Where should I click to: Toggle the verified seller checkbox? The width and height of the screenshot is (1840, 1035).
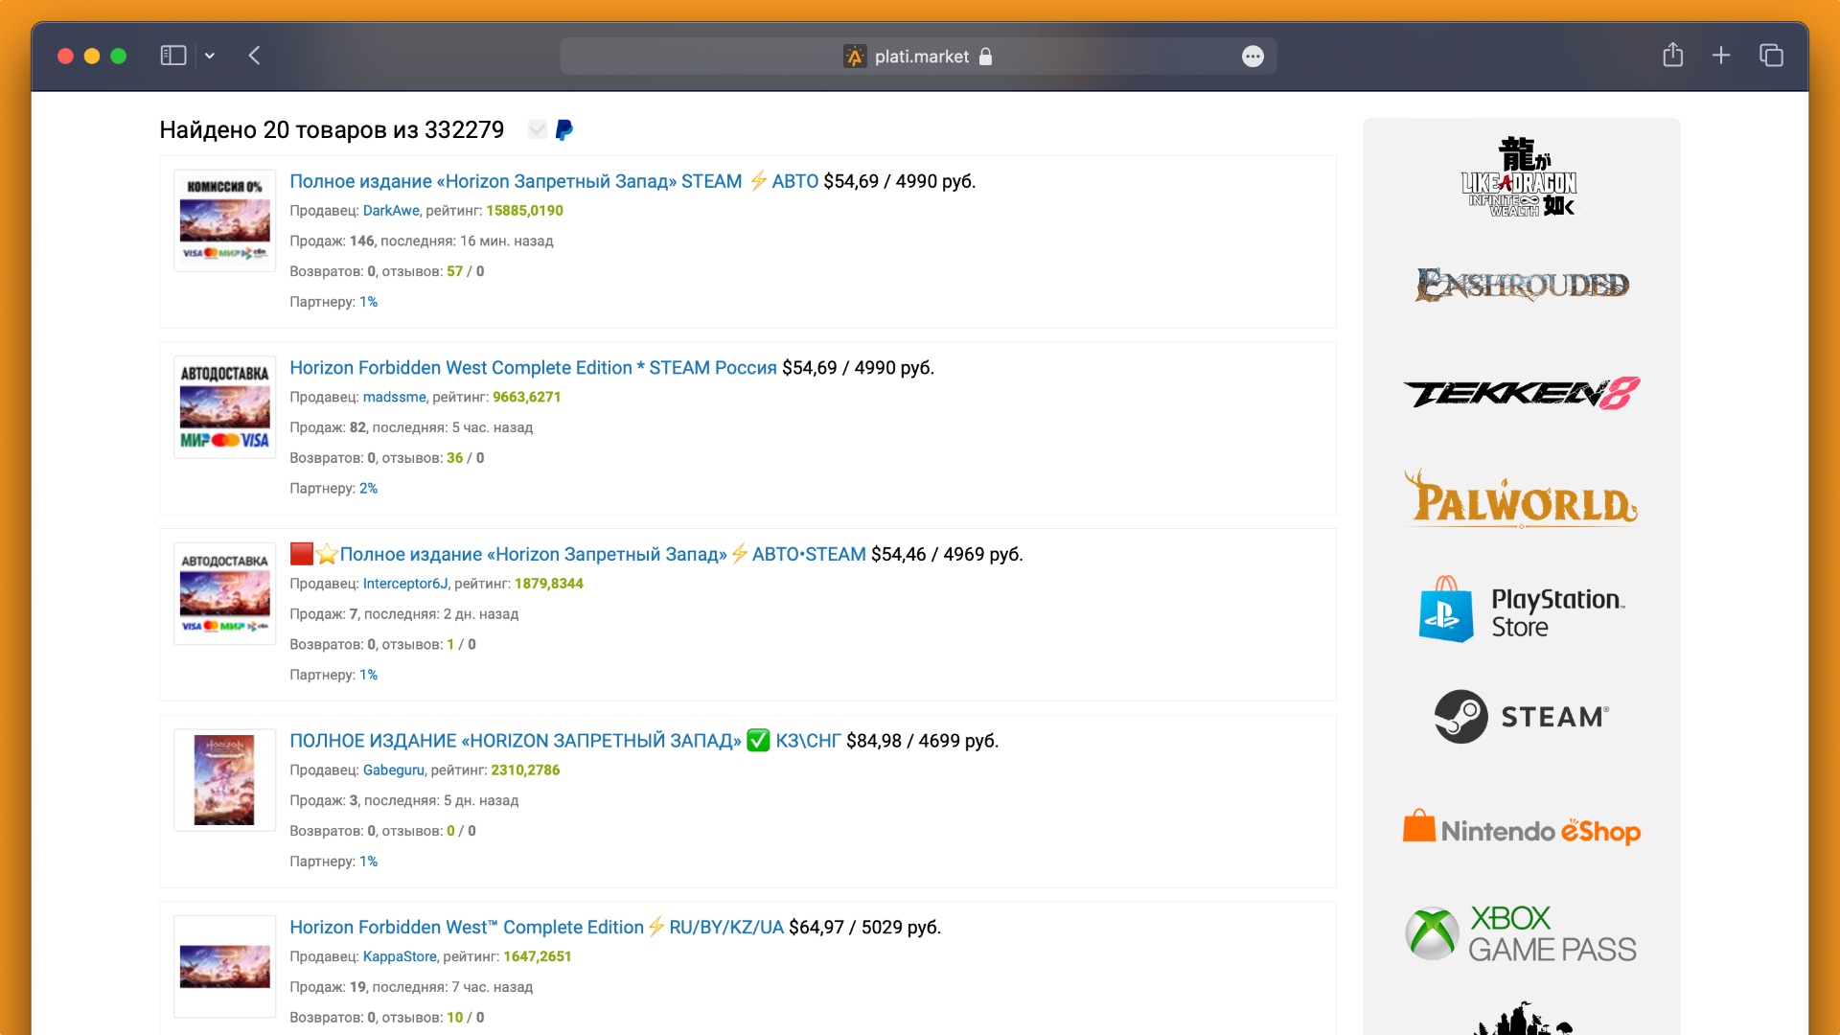click(539, 127)
